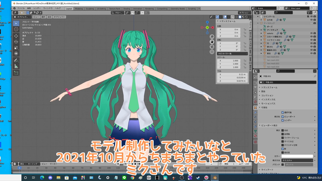Switch perspective/orthographic grid gizmo
The image size is (322, 181).
click(212, 52)
